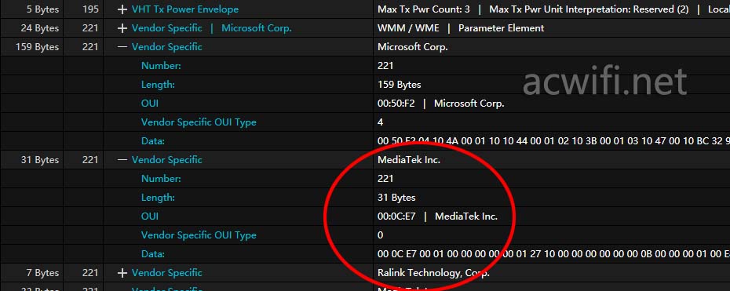Click the Vendor Specific OUI Type value 4
730x291 pixels.
tap(381, 122)
